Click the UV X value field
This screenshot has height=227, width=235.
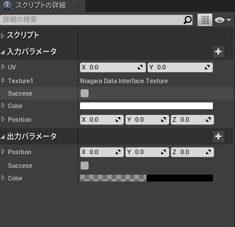[x=113, y=67]
